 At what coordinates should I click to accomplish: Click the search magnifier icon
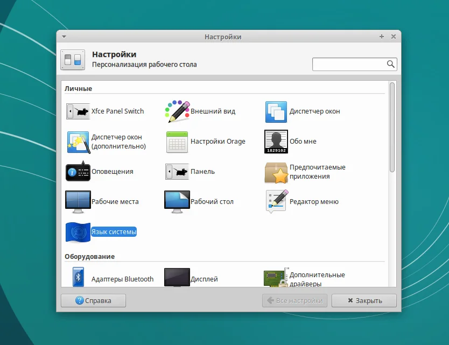pos(390,64)
